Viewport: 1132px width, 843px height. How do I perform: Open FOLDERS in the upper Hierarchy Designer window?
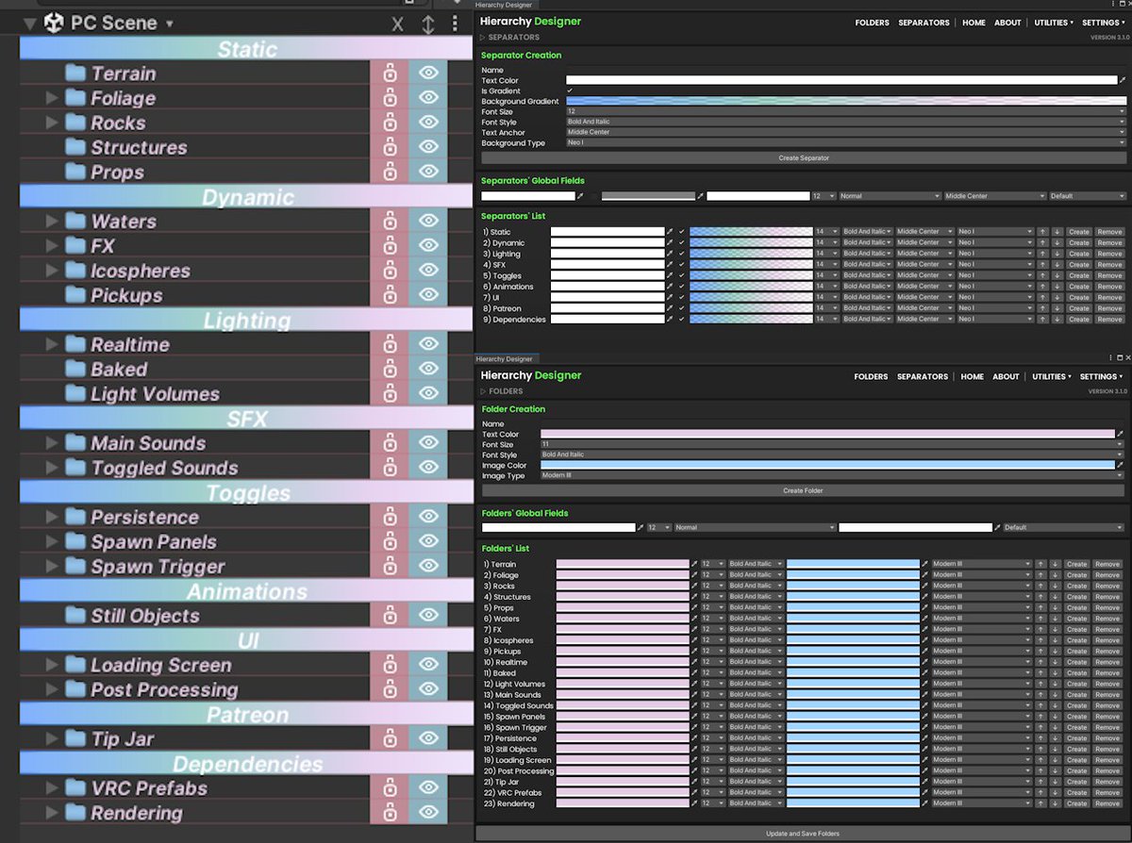[x=872, y=23]
